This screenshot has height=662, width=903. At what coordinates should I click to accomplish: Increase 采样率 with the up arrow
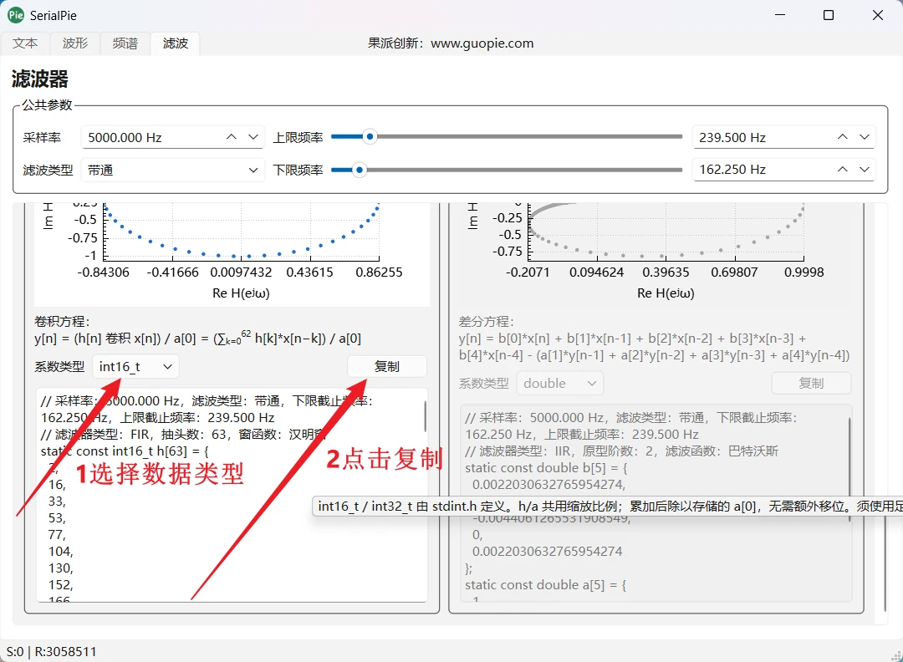[x=232, y=137]
